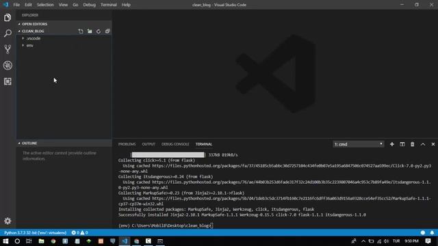Screen dimensions: 438x246
Task: Open Task View on taskbar
Action: pos(29,241)
